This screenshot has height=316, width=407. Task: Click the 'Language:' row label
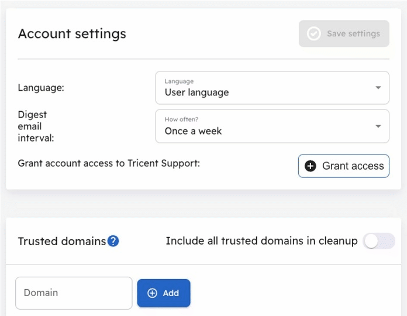pos(41,88)
